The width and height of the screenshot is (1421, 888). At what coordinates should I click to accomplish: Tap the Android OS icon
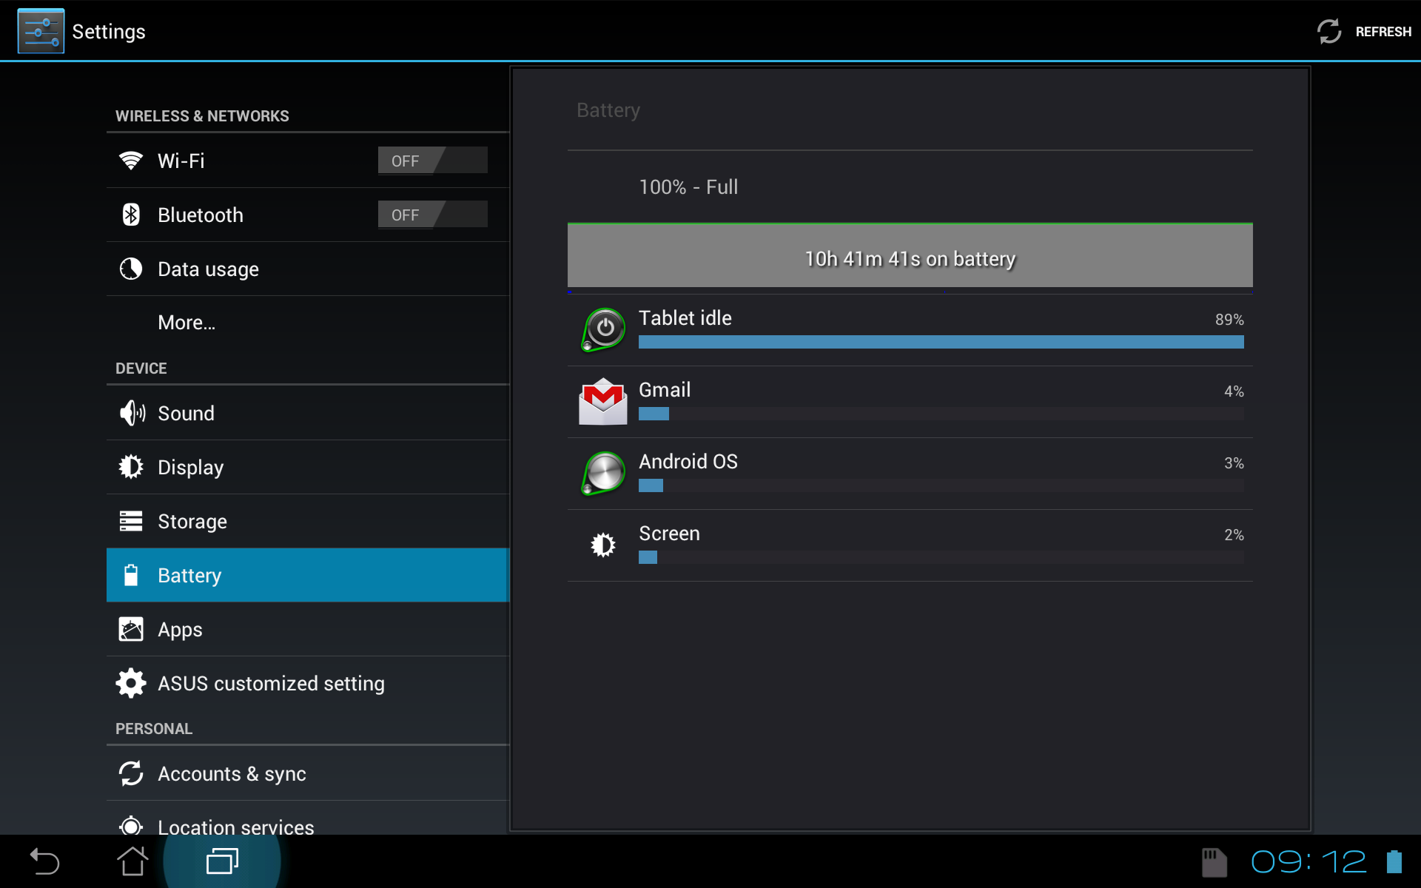tap(603, 473)
